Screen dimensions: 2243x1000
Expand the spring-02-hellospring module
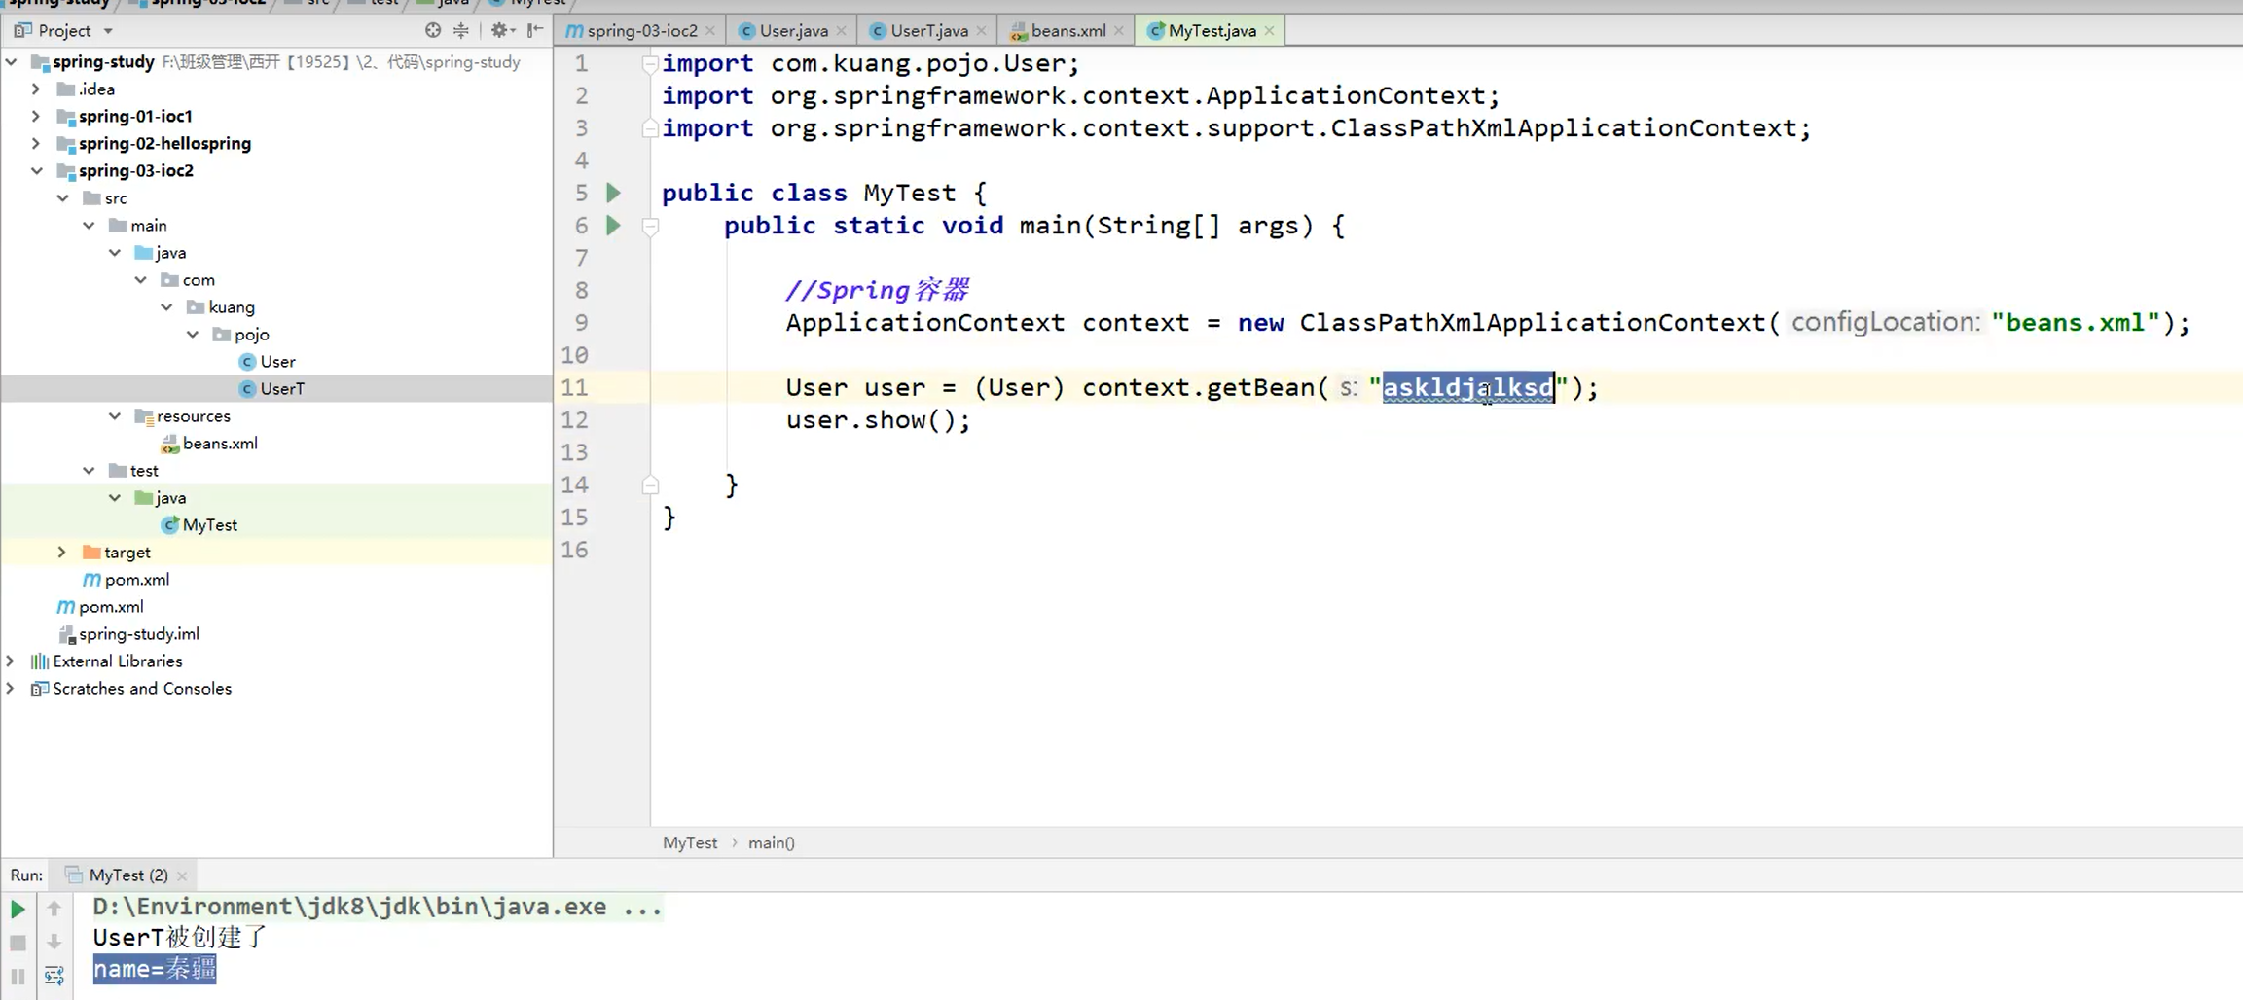click(x=36, y=143)
